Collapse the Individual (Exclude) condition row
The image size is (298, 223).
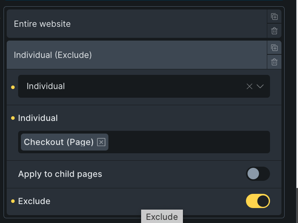137,55
